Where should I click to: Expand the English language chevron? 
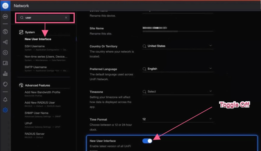(x=210, y=68)
